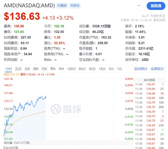Click the AMD(NASDAQ:AMD) stock title

click(29, 5)
